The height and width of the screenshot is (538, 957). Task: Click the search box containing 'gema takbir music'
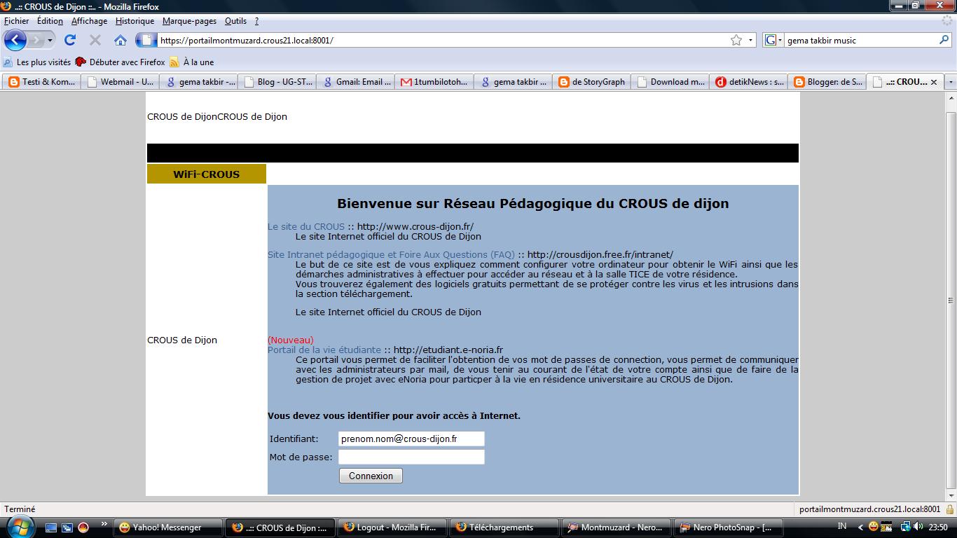pos(860,40)
